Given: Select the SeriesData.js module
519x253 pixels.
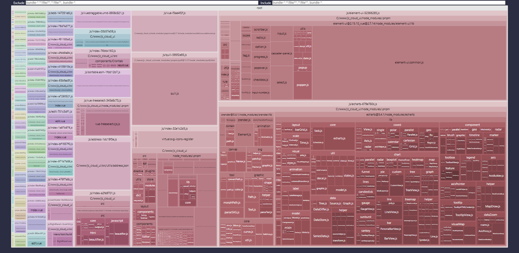Looking at the screenshot, I should (321, 236).
